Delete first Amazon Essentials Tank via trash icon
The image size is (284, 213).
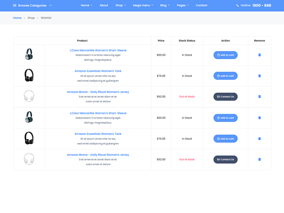260,76
